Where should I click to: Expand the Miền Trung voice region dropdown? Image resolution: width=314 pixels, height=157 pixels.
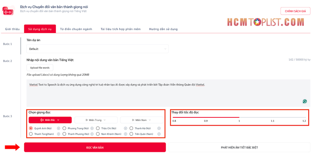(96, 120)
